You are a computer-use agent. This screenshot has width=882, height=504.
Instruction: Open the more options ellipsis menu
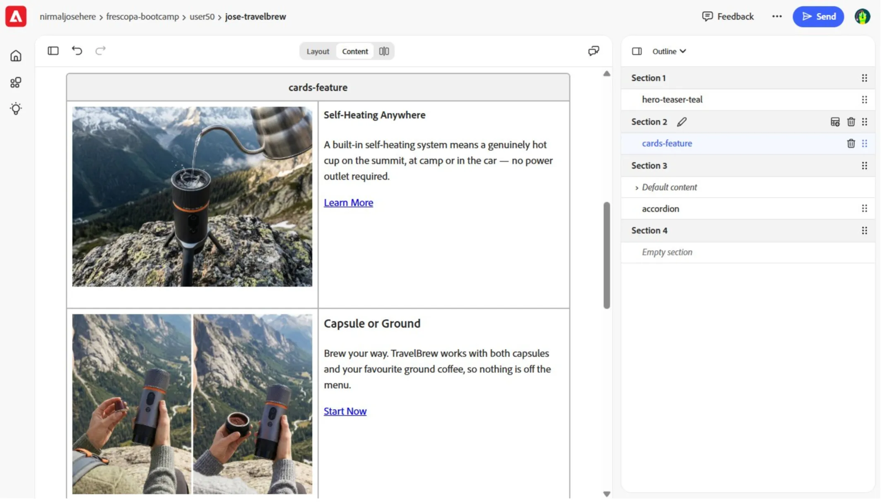[x=776, y=17]
